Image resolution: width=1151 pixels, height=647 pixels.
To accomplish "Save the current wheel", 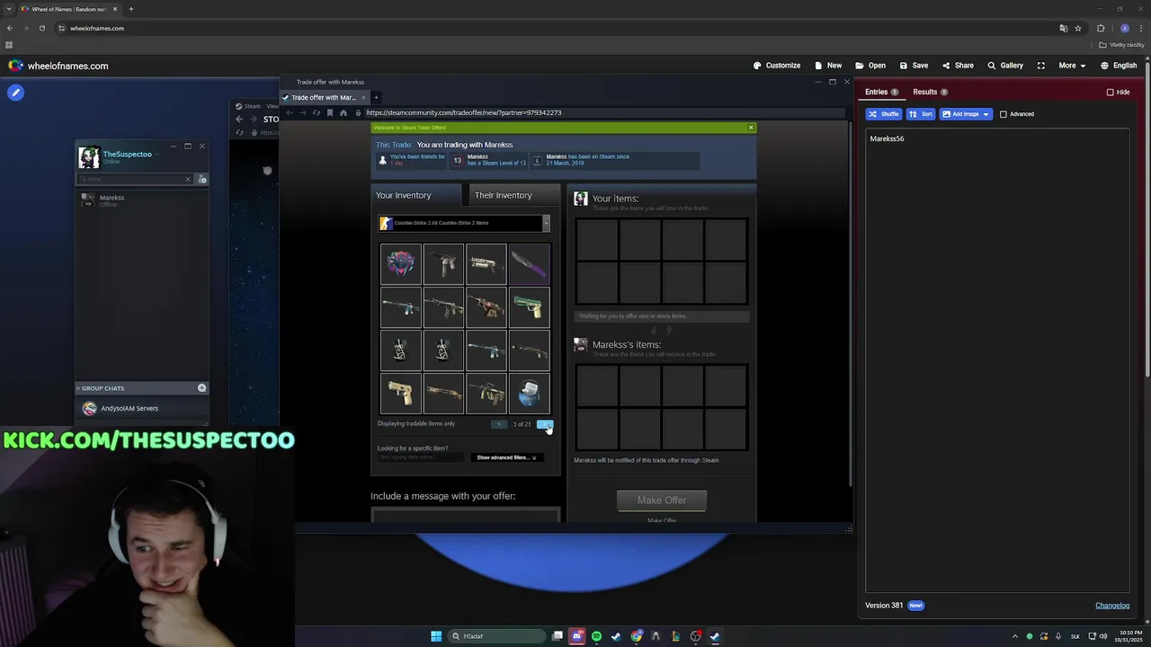I will (x=914, y=66).
